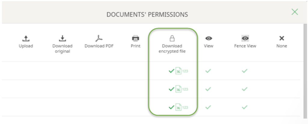Click the Download encrypted file lock icon
This screenshot has height=124, width=308.
[172, 39]
